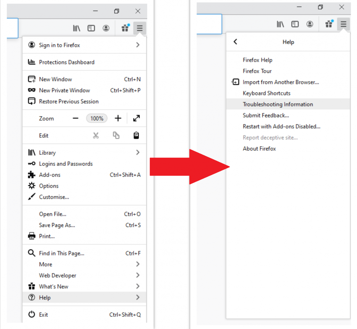Choose Restore Previous Session
The height and width of the screenshot is (329, 357).
point(69,101)
